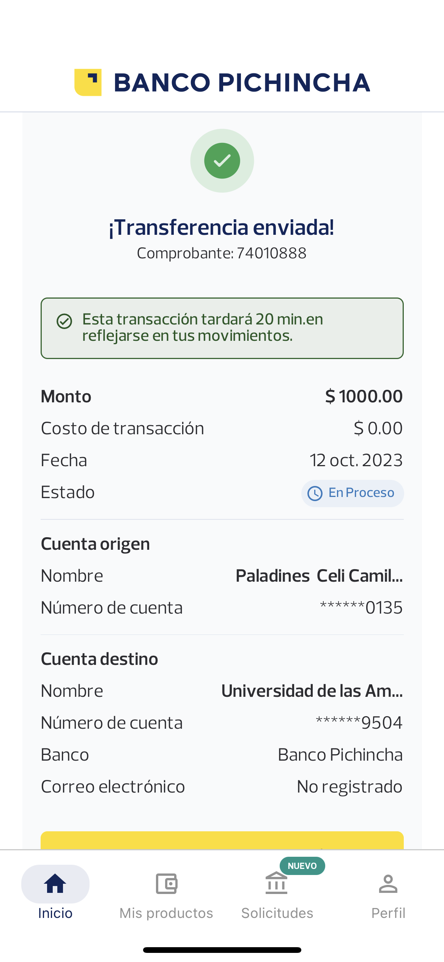Tap the clock icon in En Proceso badge

point(315,494)
